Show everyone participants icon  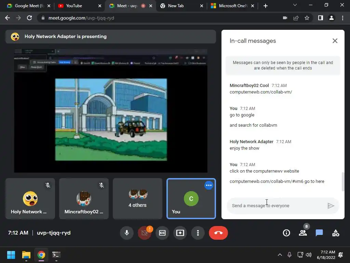(x=303, y=233)
